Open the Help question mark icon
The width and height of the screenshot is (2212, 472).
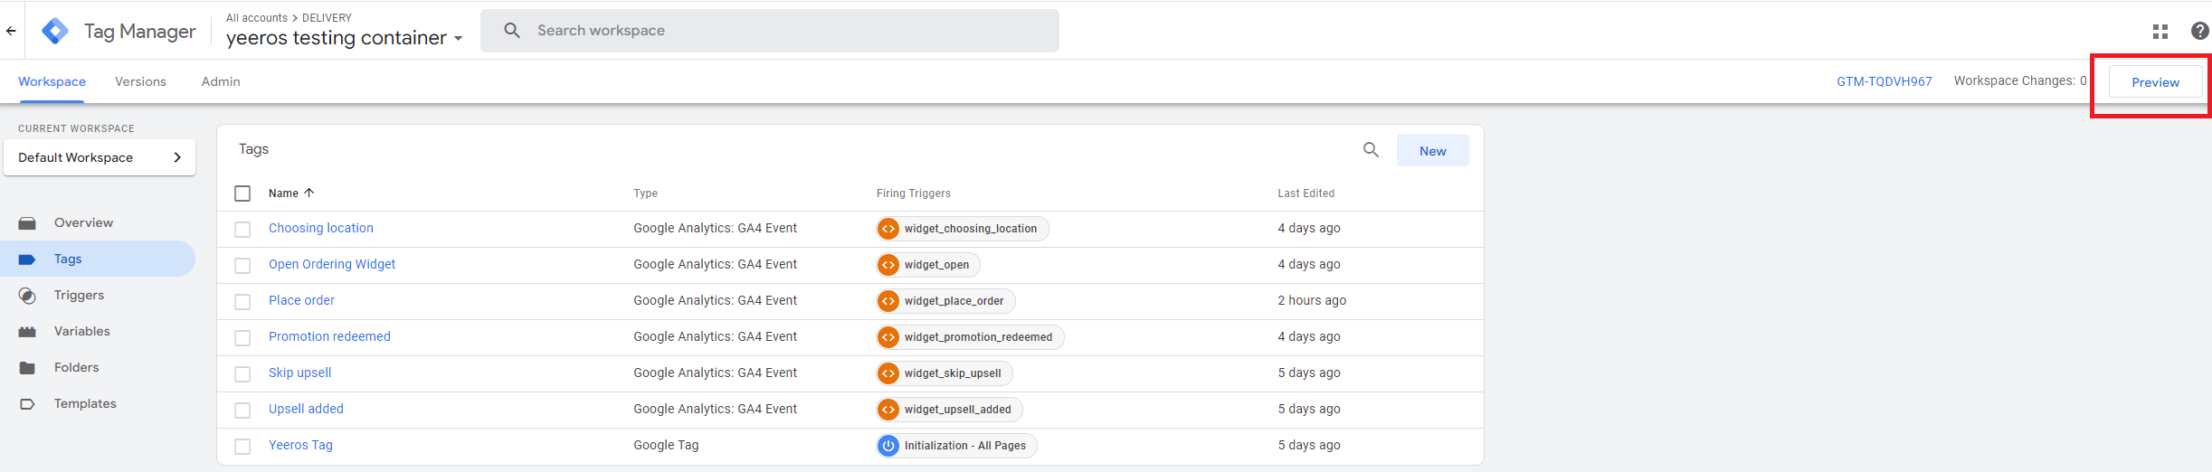tap(2199, 32)
